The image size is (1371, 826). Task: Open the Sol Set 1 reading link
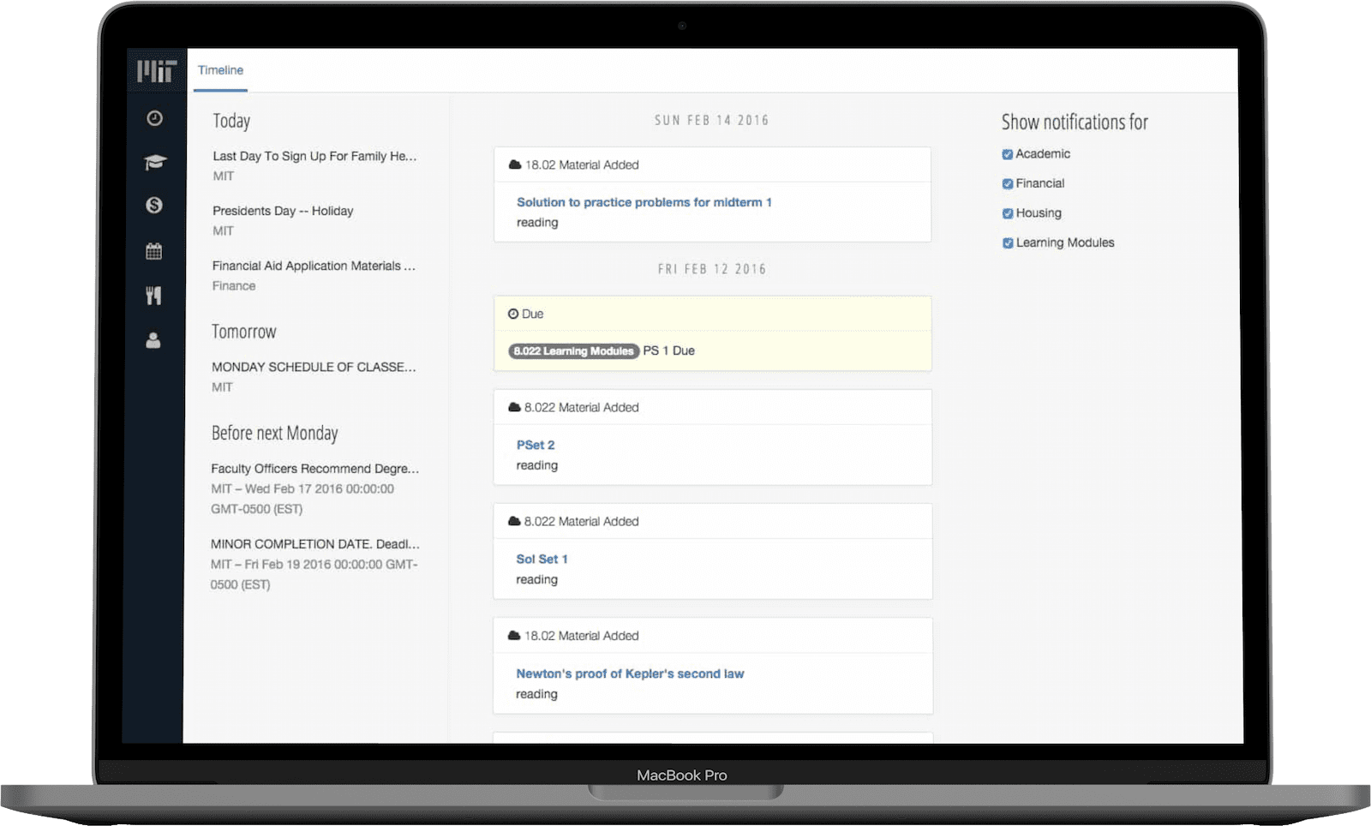(542, 559)
